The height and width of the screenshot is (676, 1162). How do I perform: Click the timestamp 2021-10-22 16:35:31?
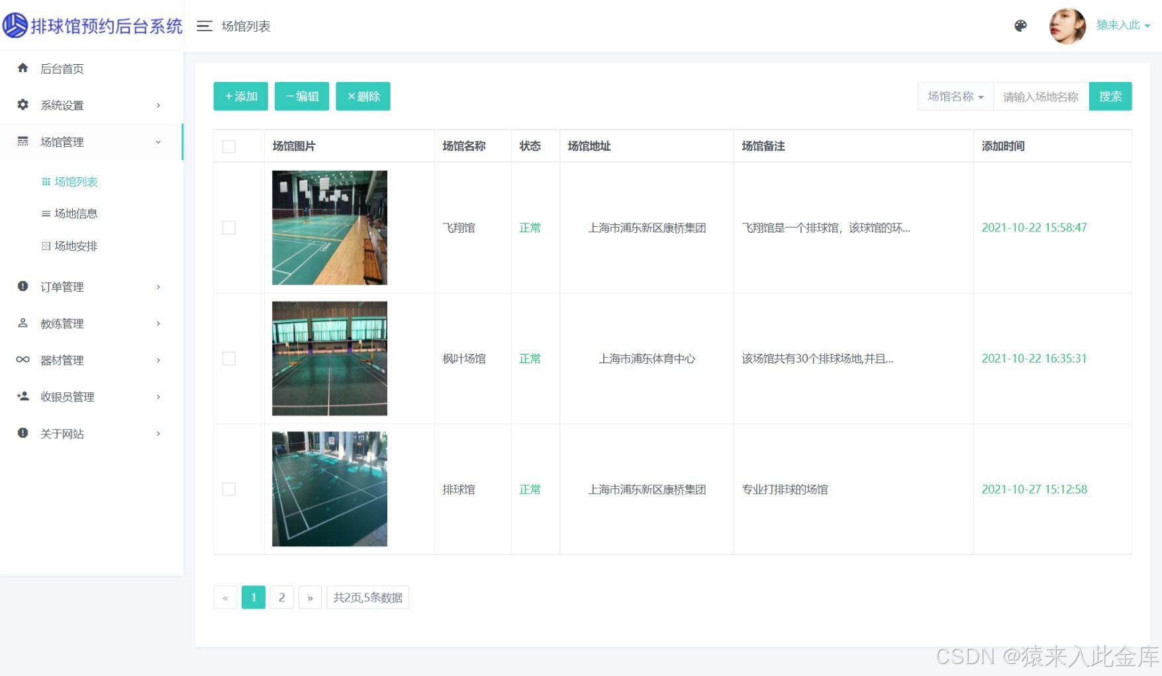1034,359
